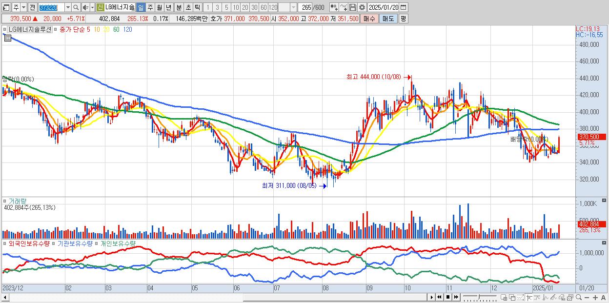Click the LG에너지솔 stock name field
The width and height of the screenshot is (609, 303).
click(x=120, y=8)
